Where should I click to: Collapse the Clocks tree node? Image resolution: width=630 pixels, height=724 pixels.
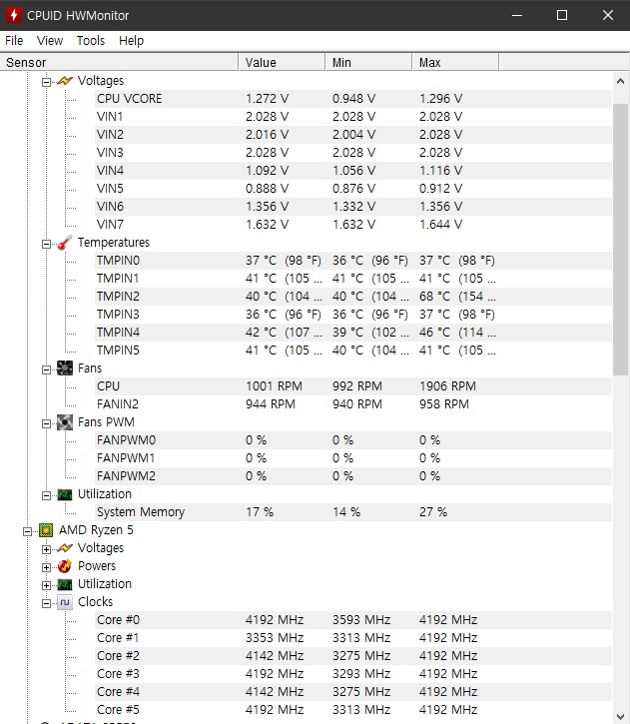[x=46, y=602]
